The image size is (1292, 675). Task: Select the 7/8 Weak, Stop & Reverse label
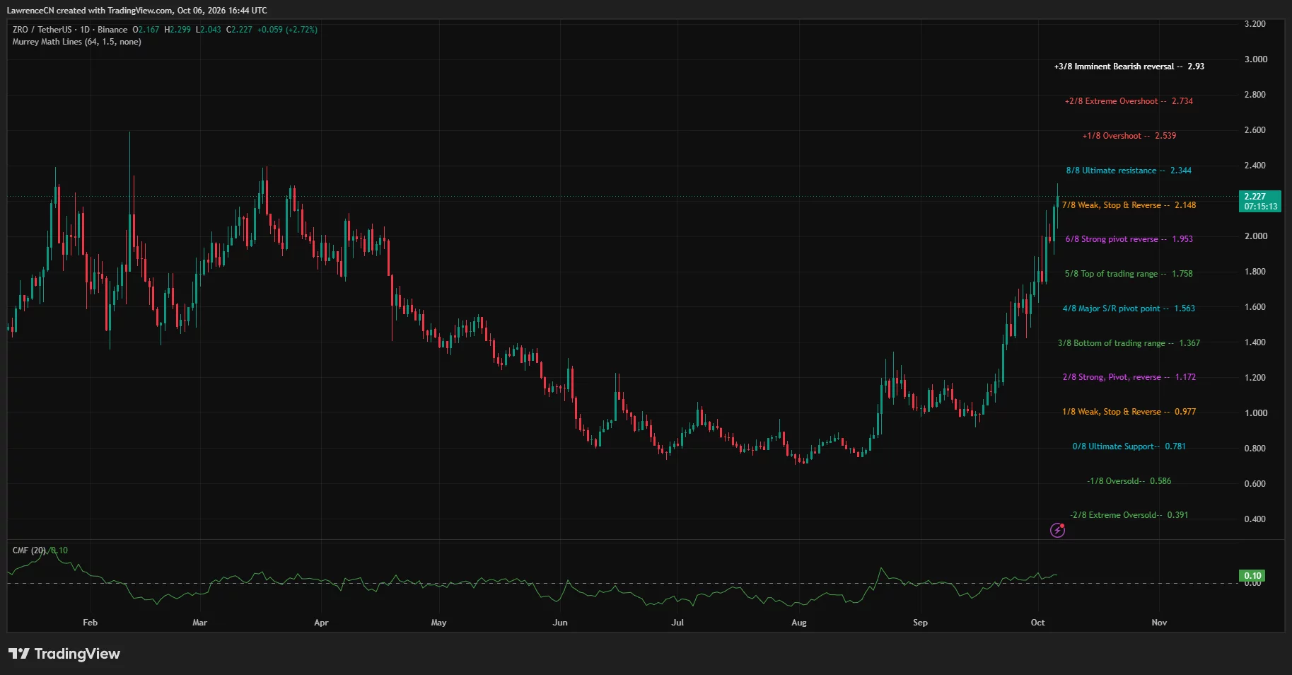point(1129,205)
